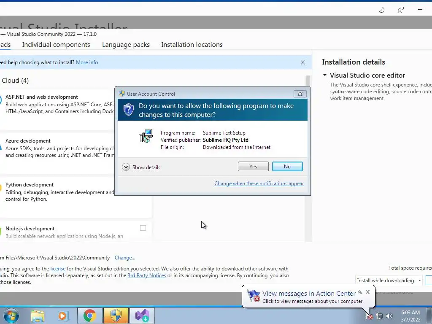Open the More info link

click(x=87, y=62)
